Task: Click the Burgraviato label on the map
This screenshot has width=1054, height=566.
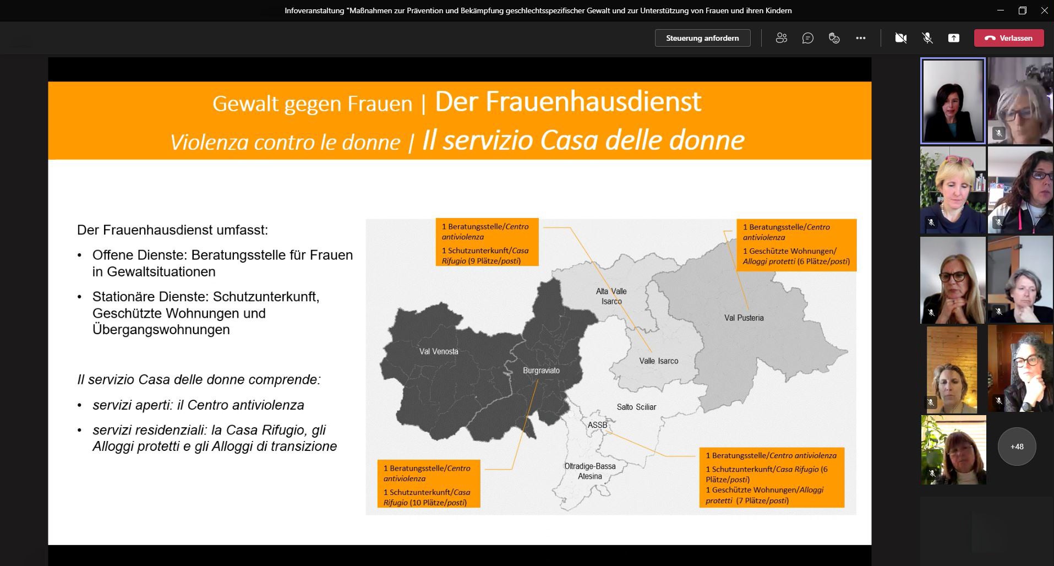Action: click(x=541, y=371)
